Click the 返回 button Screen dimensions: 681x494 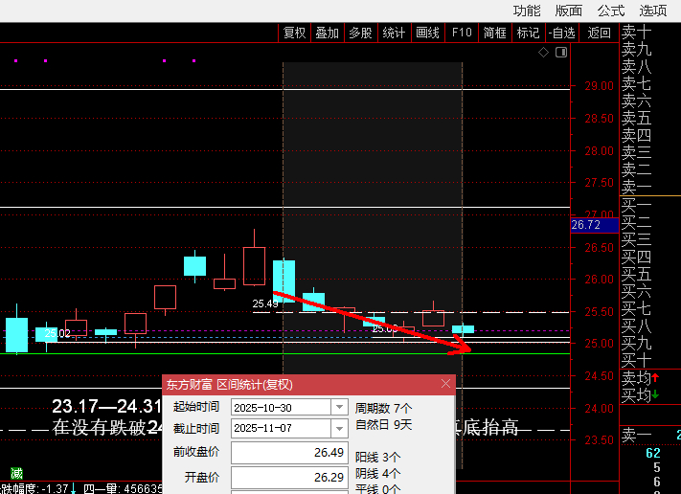click(600, 33)
